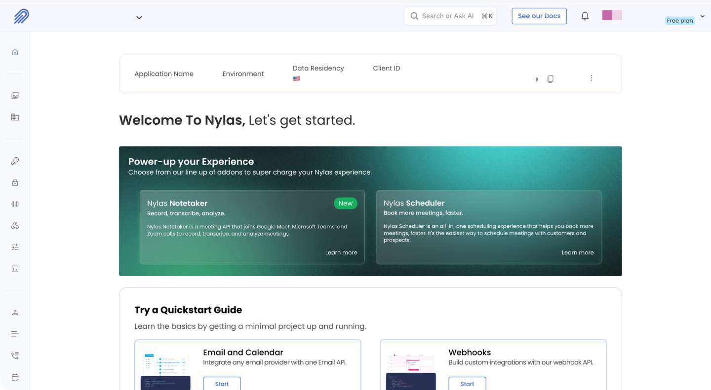The height and width of the screenshot is (390, 711).
Task: Click the pink profile avatar
Action: pyautogui.click(x=612, y=15)
